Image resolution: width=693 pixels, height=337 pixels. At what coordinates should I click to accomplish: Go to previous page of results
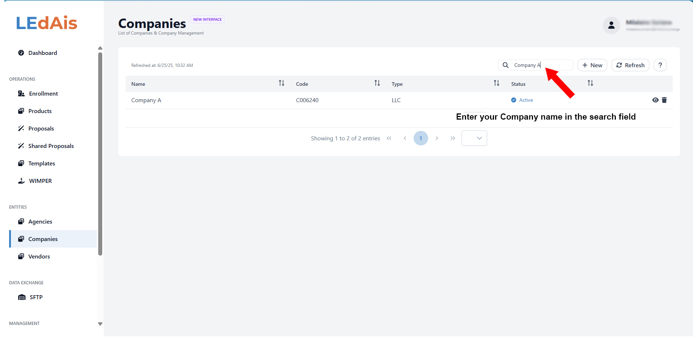405,138
